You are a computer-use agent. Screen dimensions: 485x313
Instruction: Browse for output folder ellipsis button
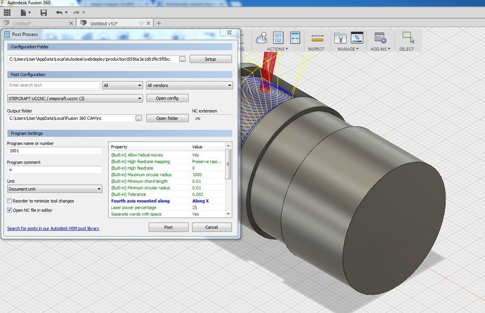pyautogui.click(x=139, y=118)
